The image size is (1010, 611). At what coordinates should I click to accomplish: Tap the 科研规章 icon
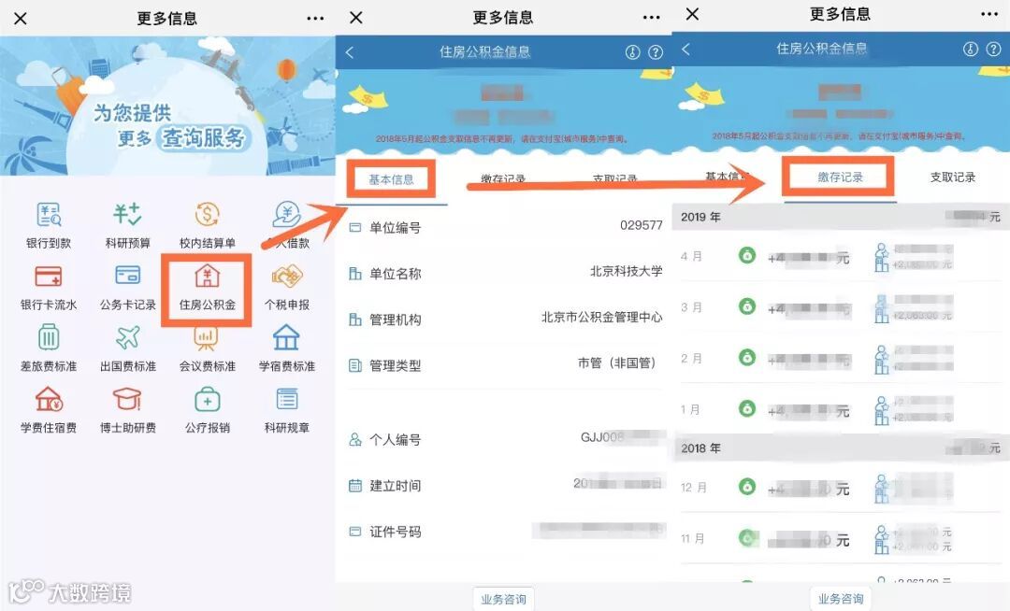pos(287,400)
